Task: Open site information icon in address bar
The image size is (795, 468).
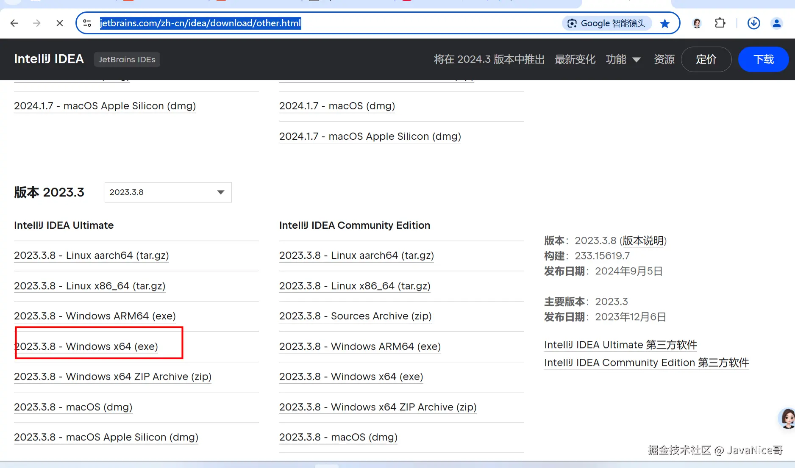Action: [87, 23]
